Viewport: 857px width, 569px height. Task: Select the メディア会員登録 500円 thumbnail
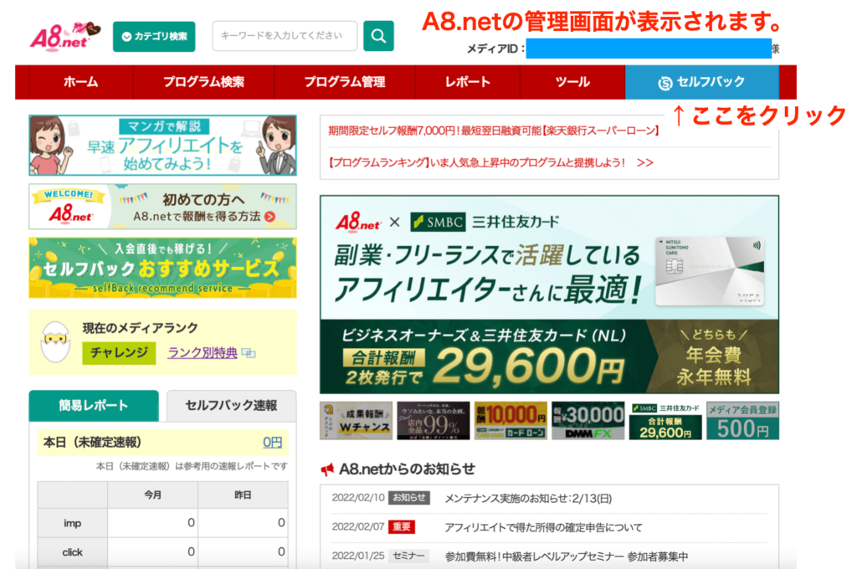(x=743, y=421)
